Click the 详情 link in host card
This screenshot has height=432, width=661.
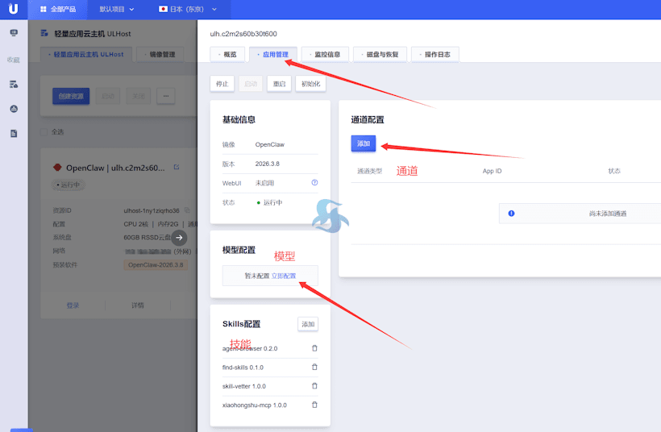138,305
